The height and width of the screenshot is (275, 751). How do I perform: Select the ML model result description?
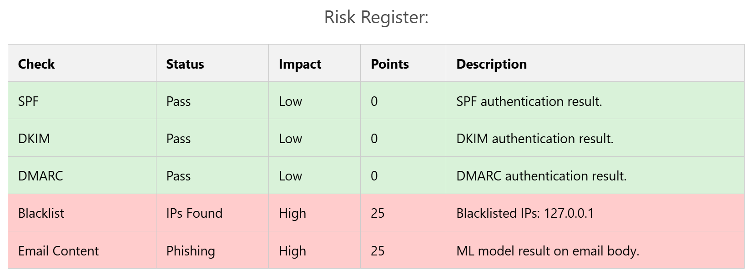tap(547, 251)
